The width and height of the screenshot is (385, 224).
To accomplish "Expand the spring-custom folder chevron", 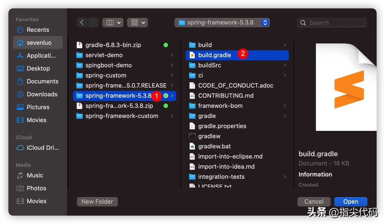I will 172,75.
